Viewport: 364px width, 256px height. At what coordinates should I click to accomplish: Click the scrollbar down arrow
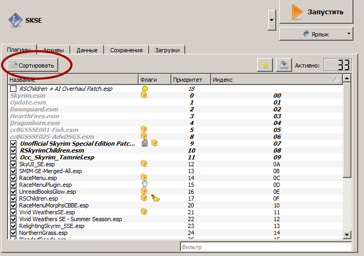tap(347, 235)
